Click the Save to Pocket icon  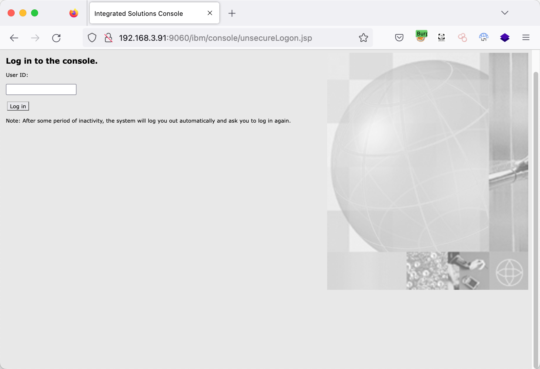(x=399, y=38)
